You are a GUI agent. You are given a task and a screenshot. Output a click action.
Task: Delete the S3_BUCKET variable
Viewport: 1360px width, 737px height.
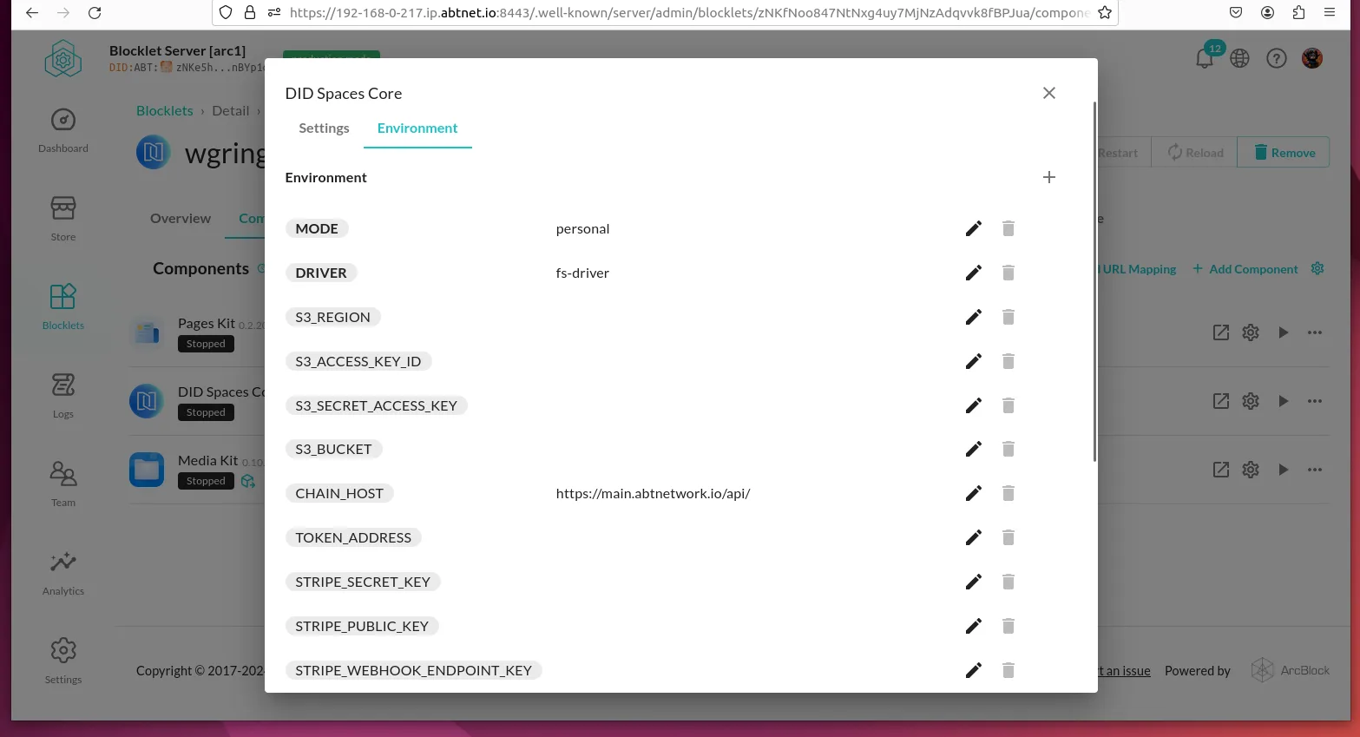(1008, 449)
